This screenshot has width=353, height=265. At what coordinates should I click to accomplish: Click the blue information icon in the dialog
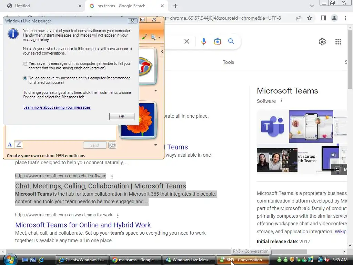(13, 34)
